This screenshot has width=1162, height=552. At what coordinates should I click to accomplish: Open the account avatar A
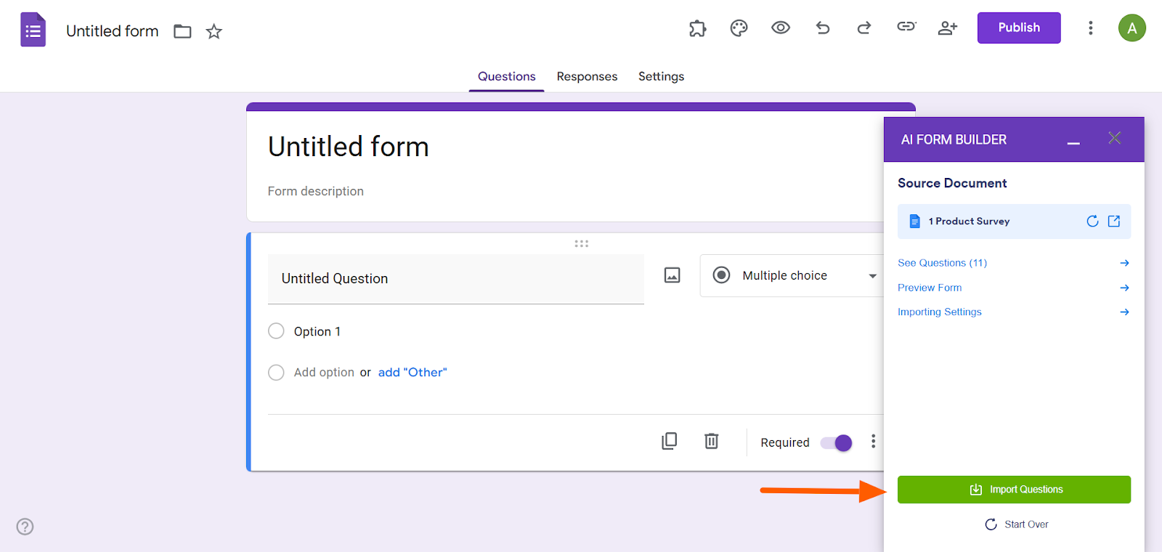coord(1131,28)
